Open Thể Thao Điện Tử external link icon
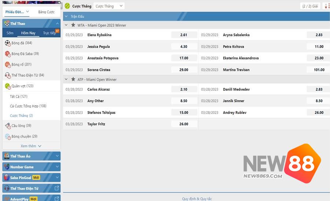 pos(57,189)
